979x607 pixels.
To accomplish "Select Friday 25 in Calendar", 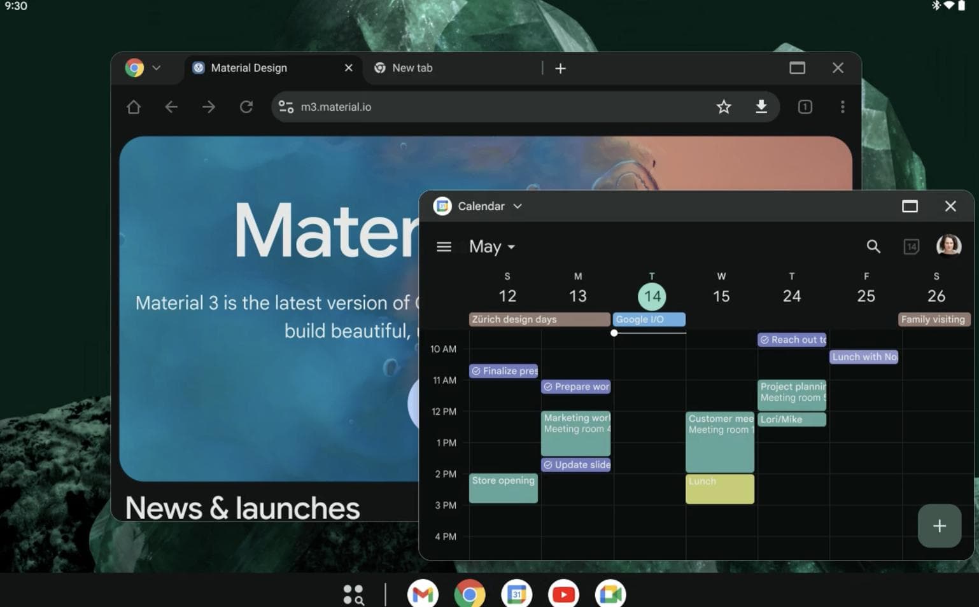I will pos(866,296).
